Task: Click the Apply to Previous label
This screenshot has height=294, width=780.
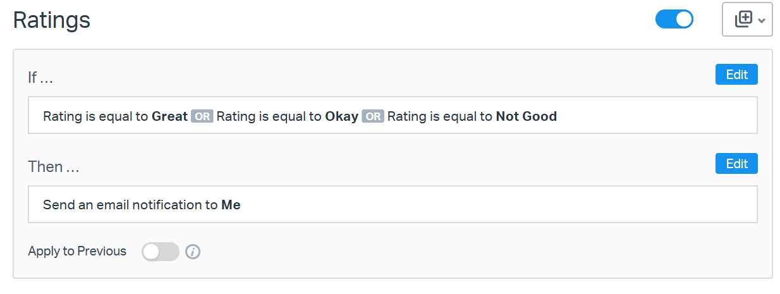Action: pyautogui.click(x=77, y=252)
